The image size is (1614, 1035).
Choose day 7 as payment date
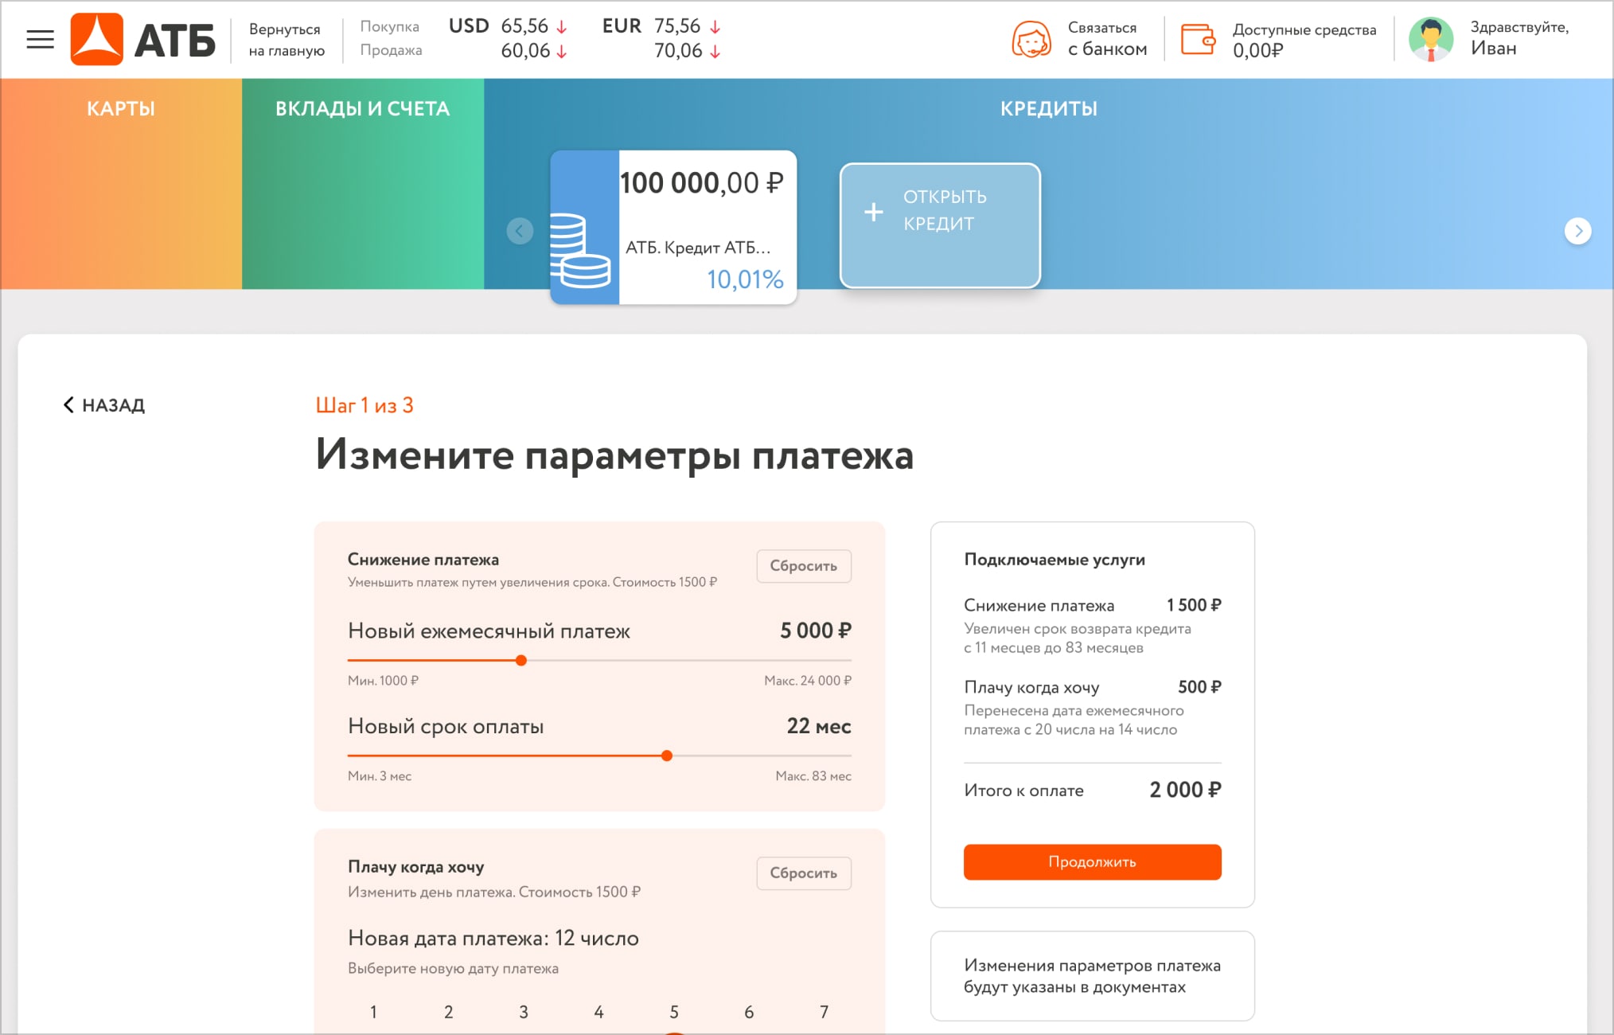[x=824, y=1012]
